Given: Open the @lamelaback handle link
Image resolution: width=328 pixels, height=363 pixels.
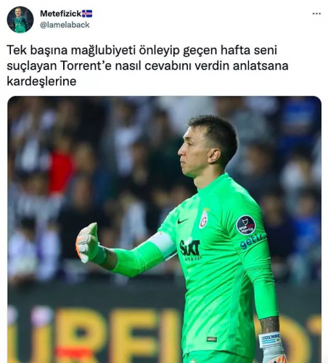Looking at the screenshot, I should point(65,25).
